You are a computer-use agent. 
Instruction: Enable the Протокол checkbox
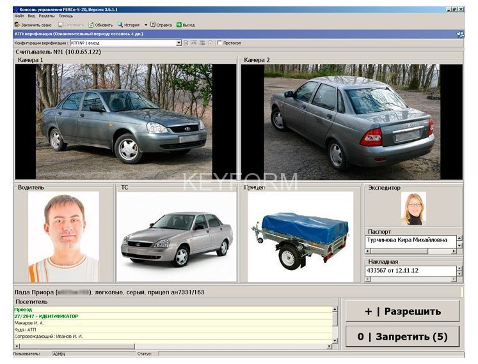click(x=219, y=43)
